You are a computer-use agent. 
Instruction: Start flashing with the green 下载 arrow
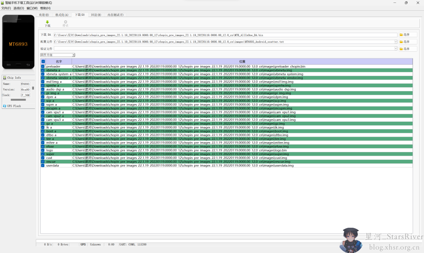click(47, 23)
